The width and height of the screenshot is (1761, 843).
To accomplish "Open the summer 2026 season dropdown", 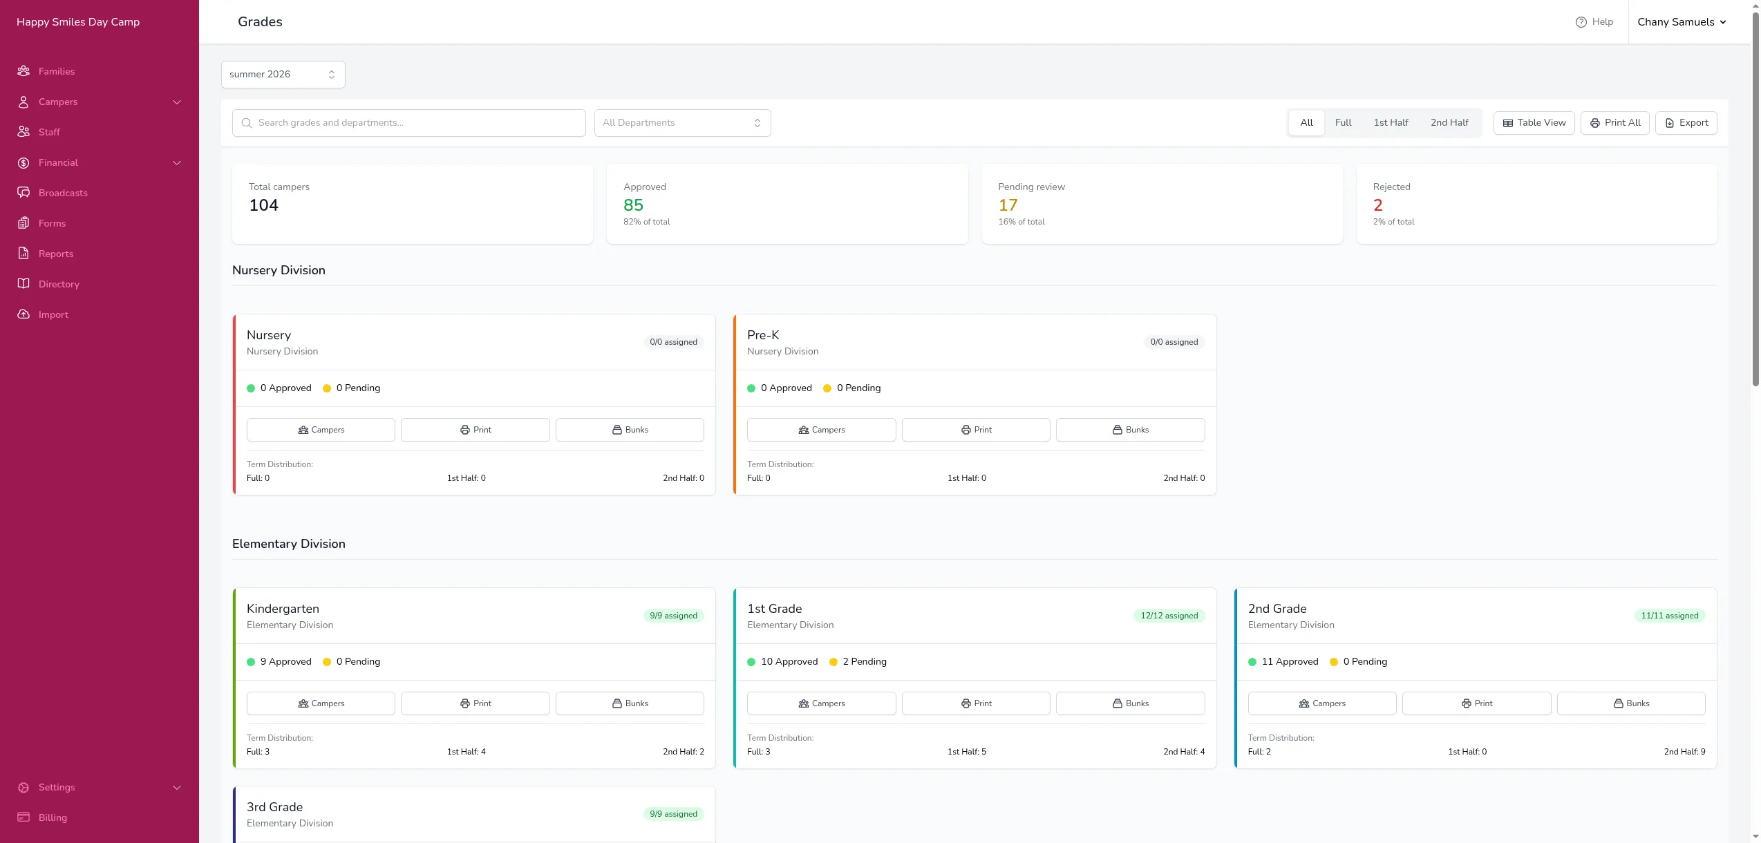I will click(283, 75).
